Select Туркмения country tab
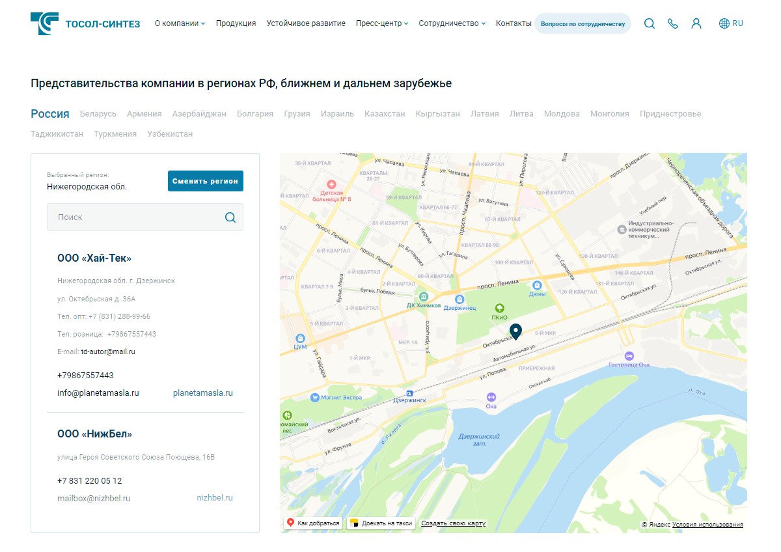781x552 pixels. (x=115, y=134)
